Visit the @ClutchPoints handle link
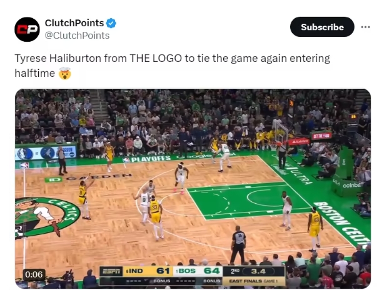 [77, 36]
